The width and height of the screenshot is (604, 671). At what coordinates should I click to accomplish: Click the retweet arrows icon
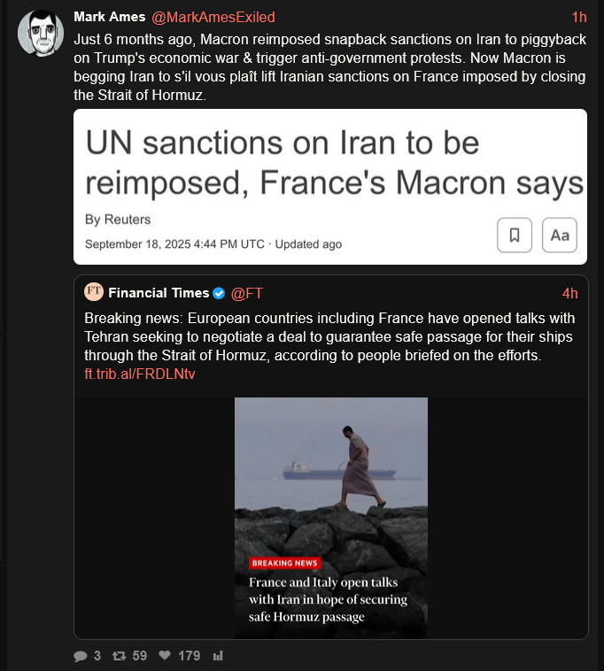[x=119, y=656]
